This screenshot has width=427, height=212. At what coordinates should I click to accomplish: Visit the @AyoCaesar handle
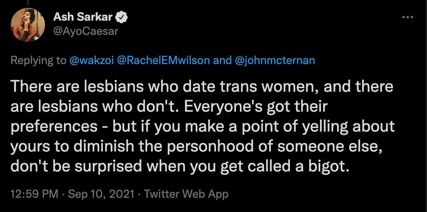click(86, 31)
